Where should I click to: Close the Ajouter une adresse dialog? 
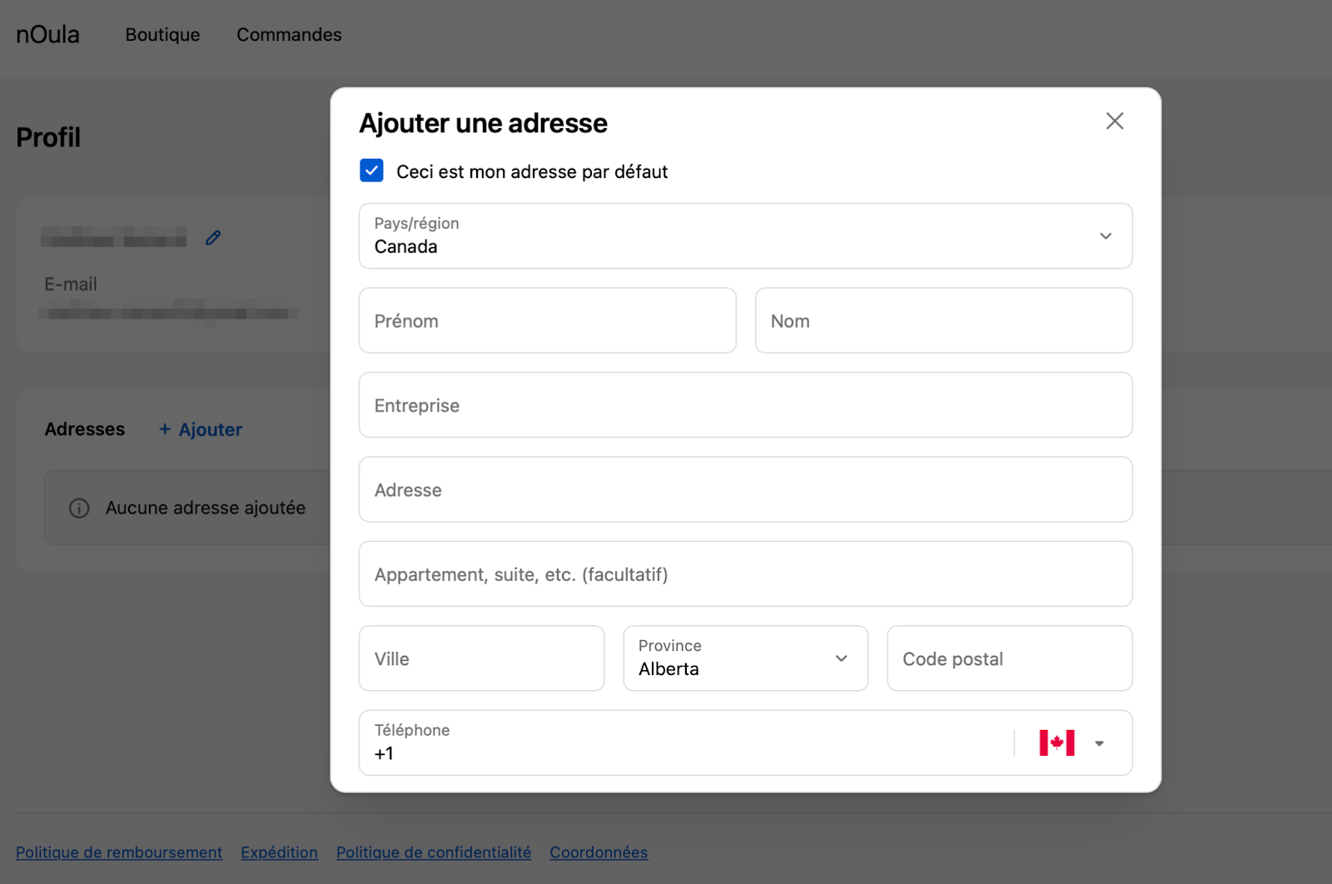pos(1114,122)
